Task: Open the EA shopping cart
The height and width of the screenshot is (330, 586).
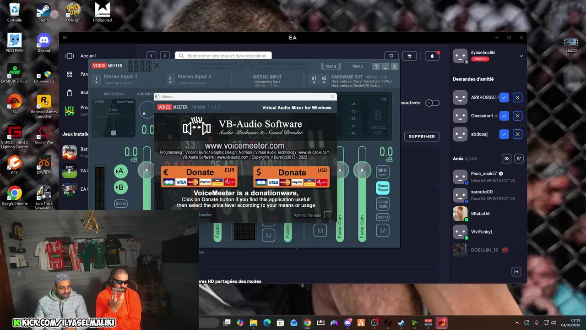Action: coord(409,56)
